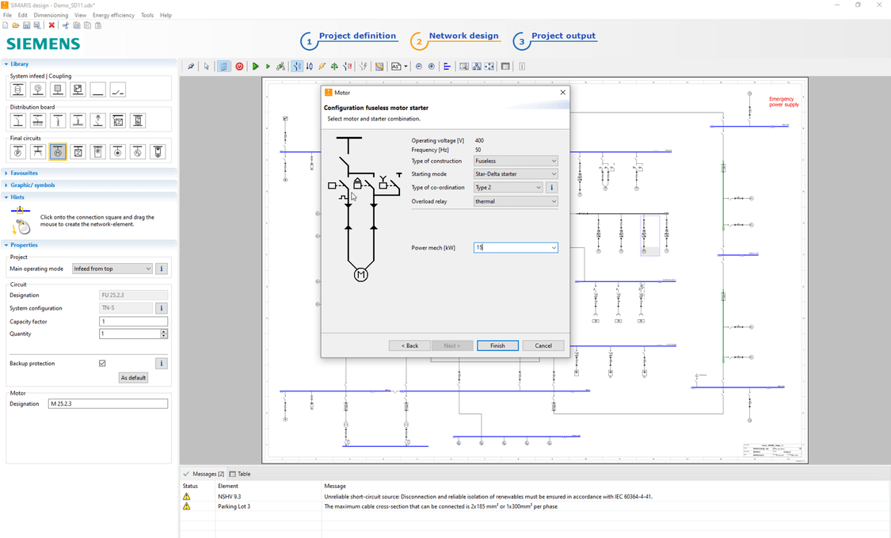Click the As default button
The width and height of the screenshot is (891, 538).
pos(134,378)
